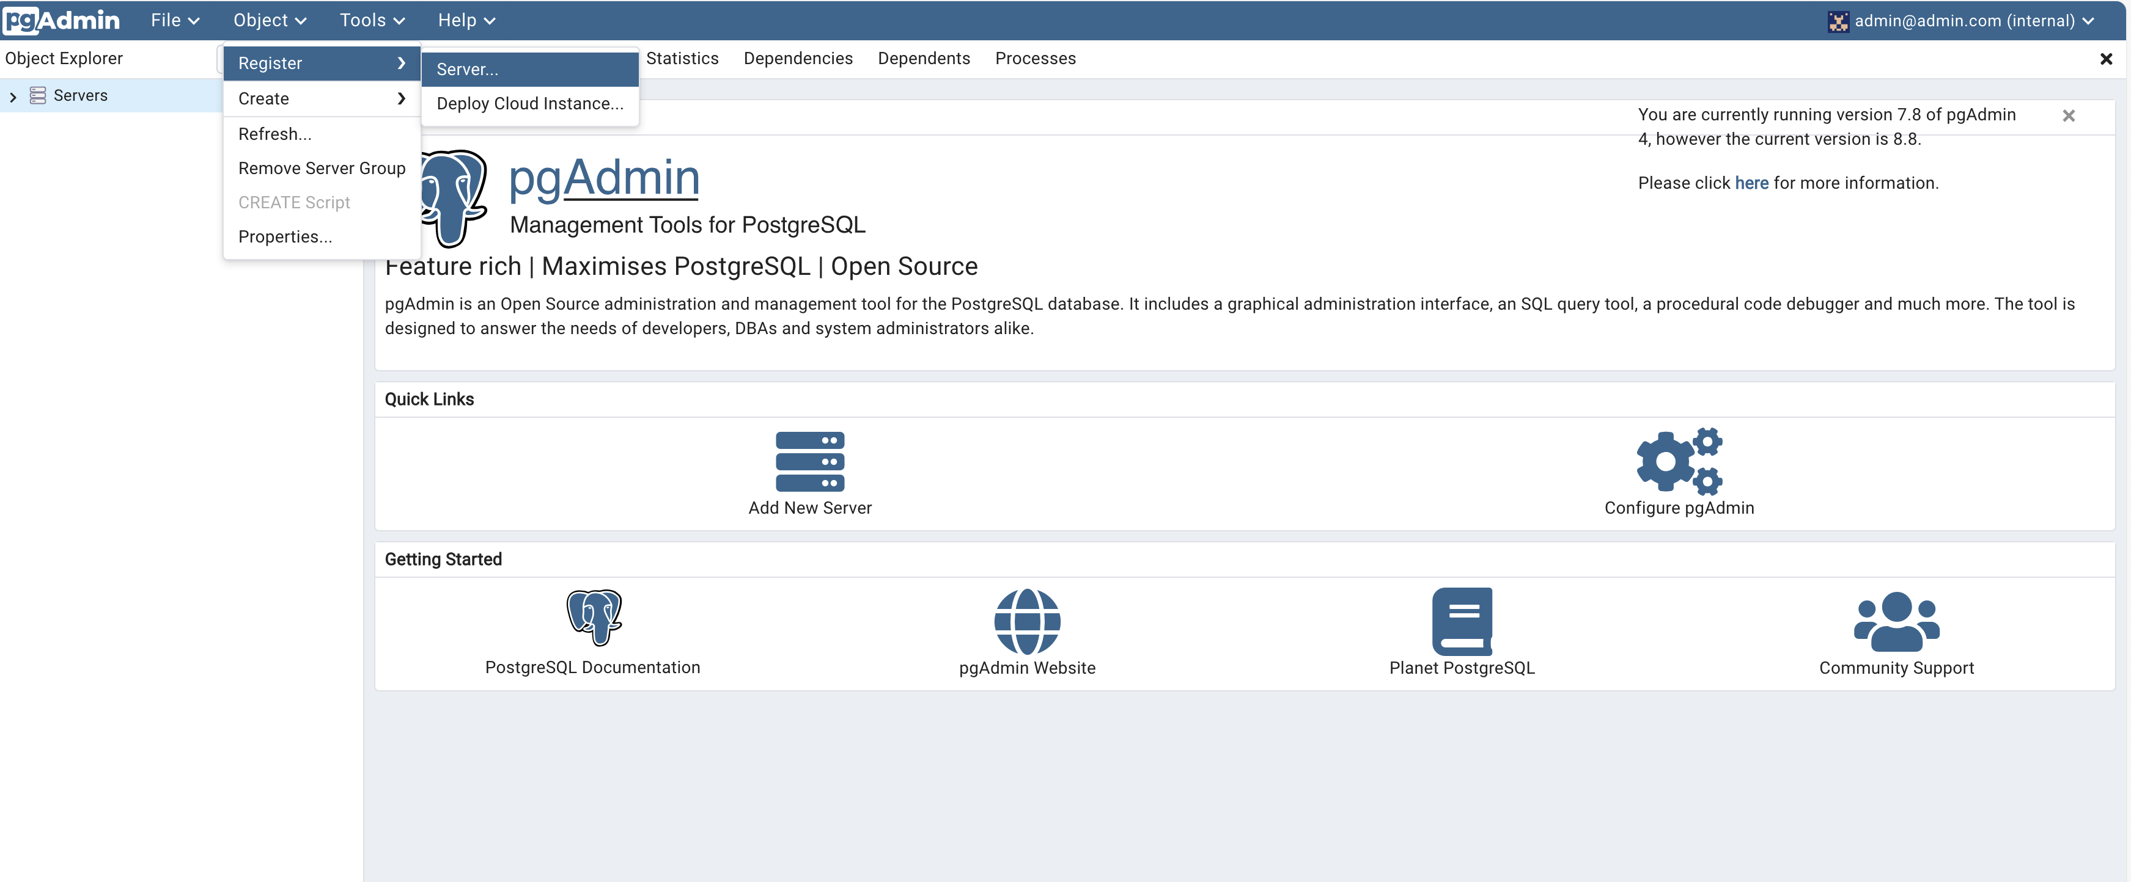Select Servers in Object Explorer
The image size is (2131, 882).
pyautogui.click(x=80, y=96)
